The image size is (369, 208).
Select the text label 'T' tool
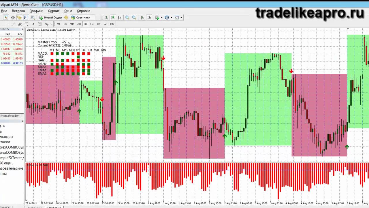(40, 24)
